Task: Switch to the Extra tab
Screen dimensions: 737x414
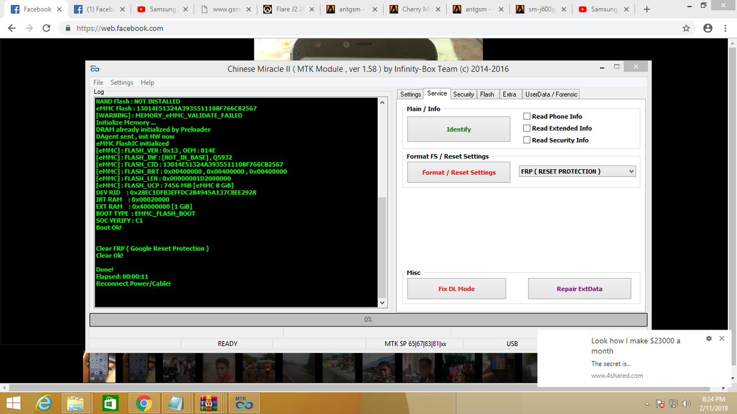Action: [x=510, y=94]
